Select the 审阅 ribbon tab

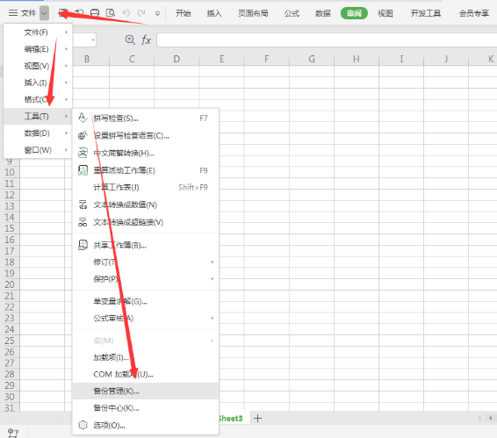pos(354,13)
